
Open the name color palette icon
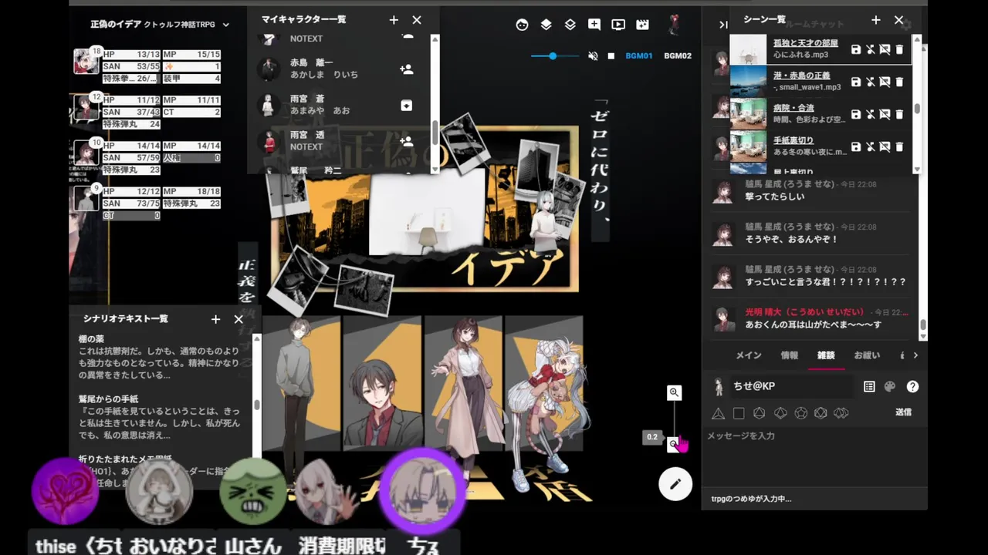coord(890,387)
